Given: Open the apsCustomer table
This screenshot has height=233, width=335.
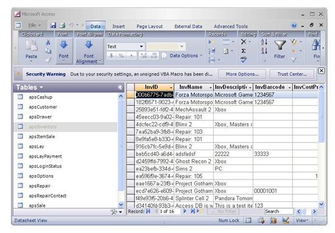Looking at the screenshot, I should click(x=43, y=107).
